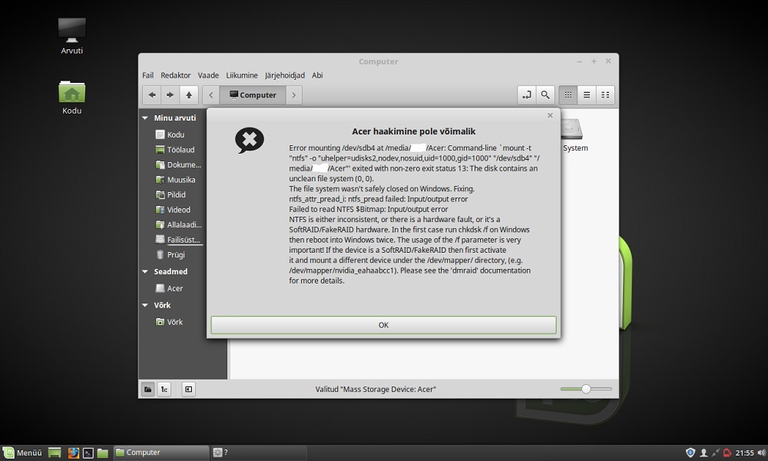Viewport: 768px width, 461px height.
Task: Open the Redaktor menu
Action: 176,75
